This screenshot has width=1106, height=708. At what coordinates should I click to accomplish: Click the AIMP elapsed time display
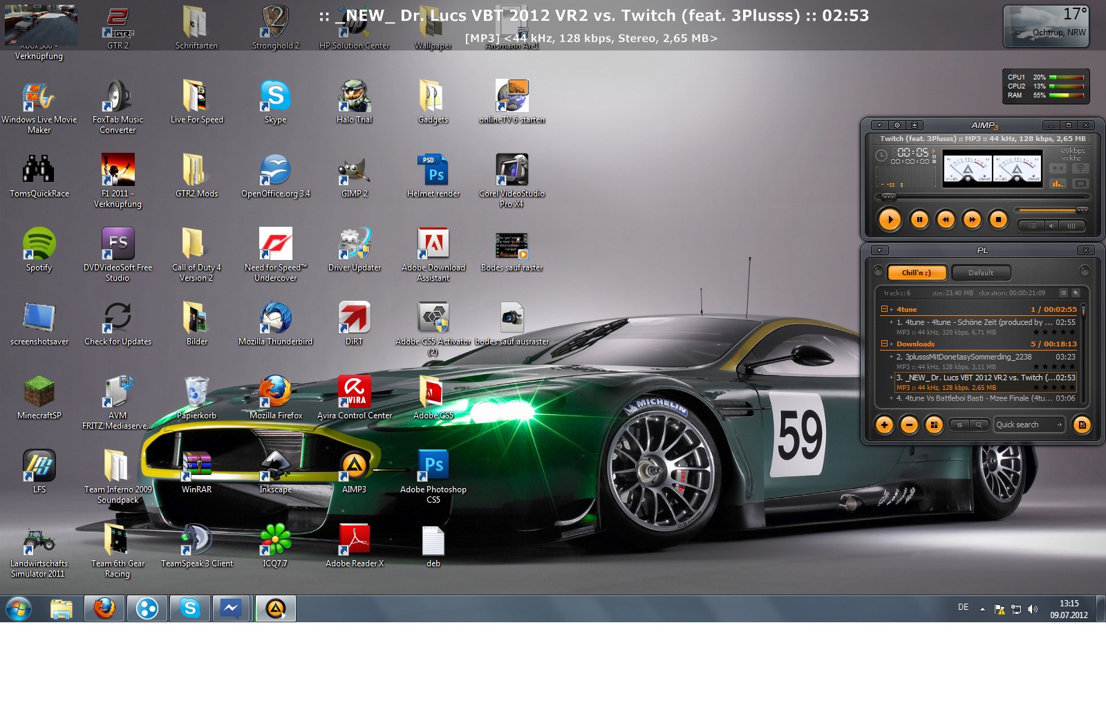point(912,152)
